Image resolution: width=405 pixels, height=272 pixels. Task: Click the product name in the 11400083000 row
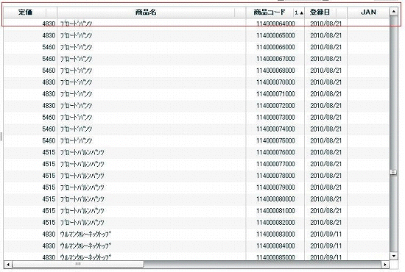point(85,234)
